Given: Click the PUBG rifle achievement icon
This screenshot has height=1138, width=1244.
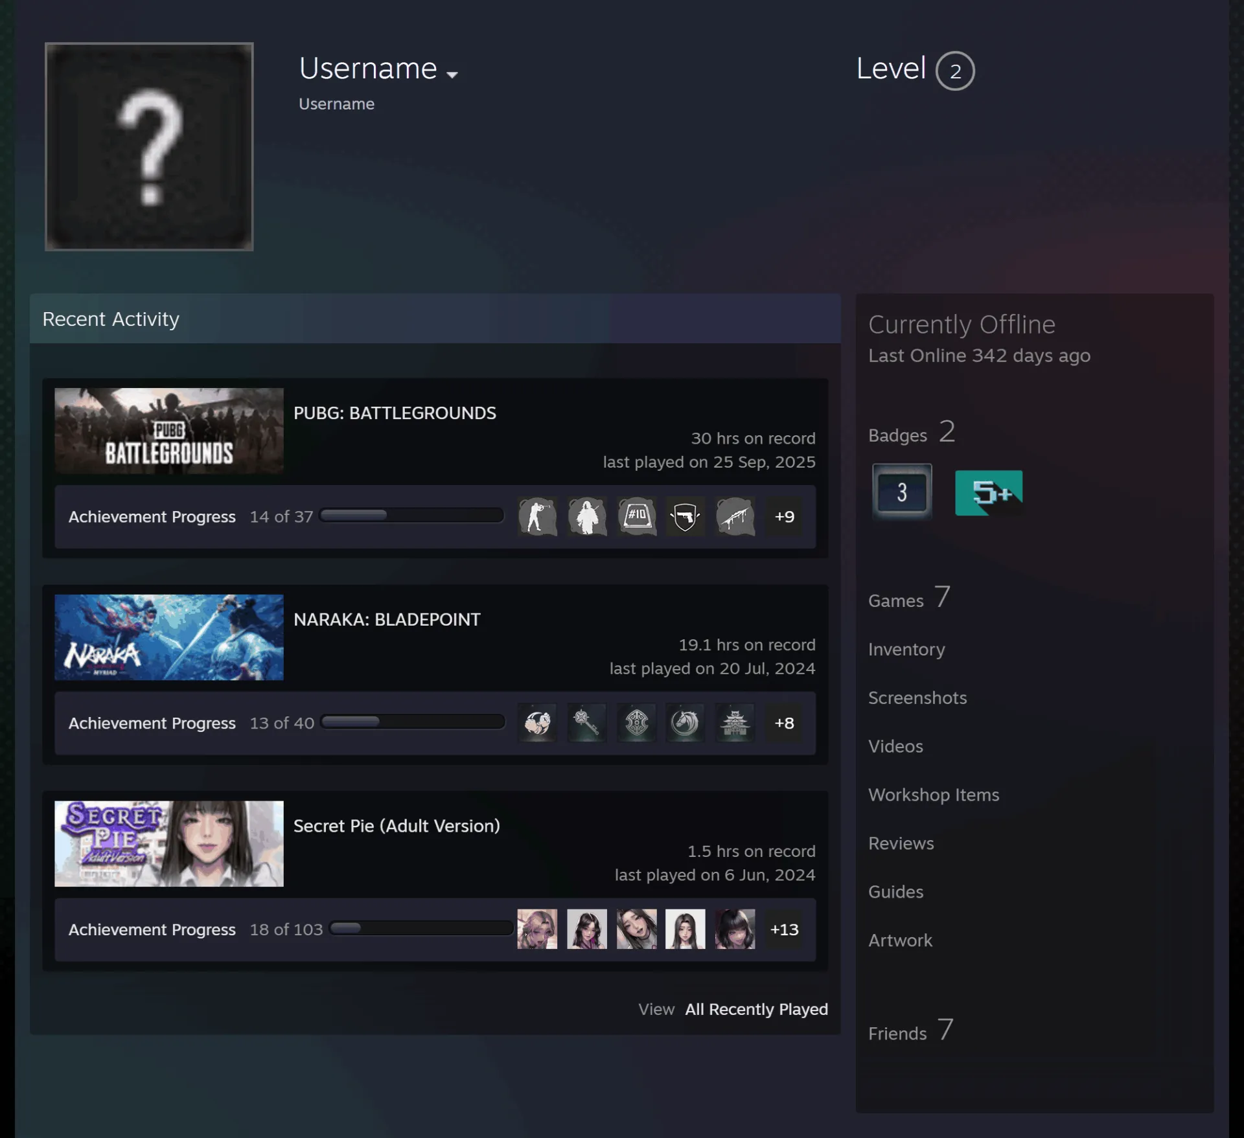Looking at the screenshot, I should pyautogui.click(x=735, y=516).
